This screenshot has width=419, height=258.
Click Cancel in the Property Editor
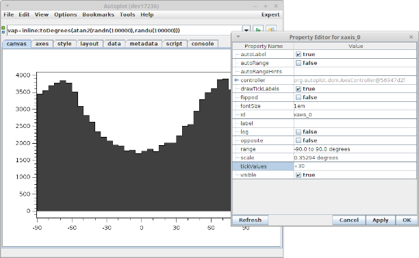click(x=349, y=220)
